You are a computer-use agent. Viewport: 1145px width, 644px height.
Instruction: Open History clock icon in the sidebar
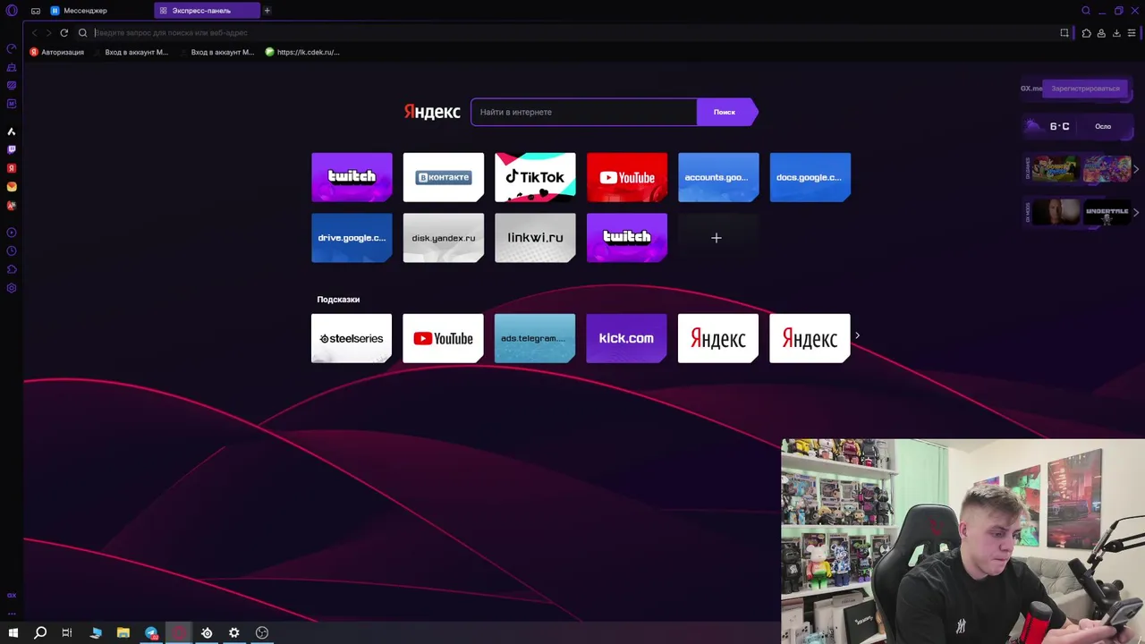(12, 251)
